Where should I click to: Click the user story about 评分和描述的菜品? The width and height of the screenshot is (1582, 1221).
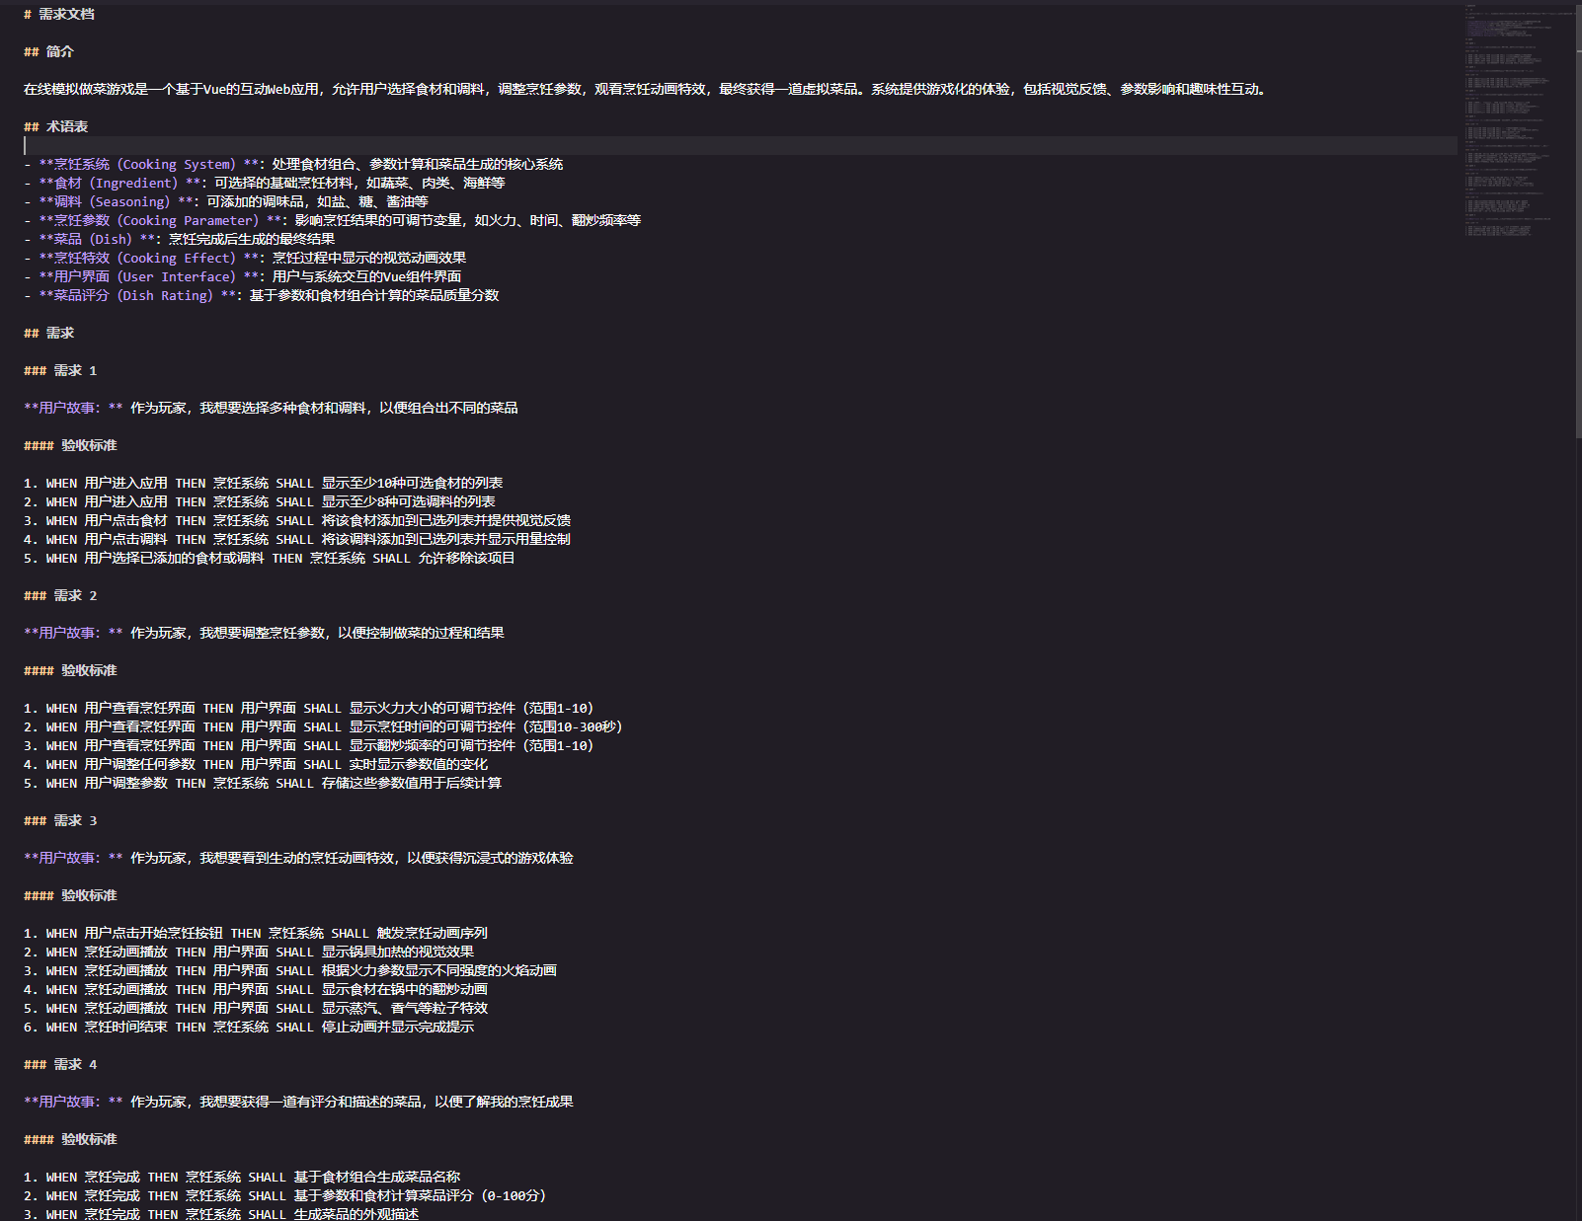298,1102
